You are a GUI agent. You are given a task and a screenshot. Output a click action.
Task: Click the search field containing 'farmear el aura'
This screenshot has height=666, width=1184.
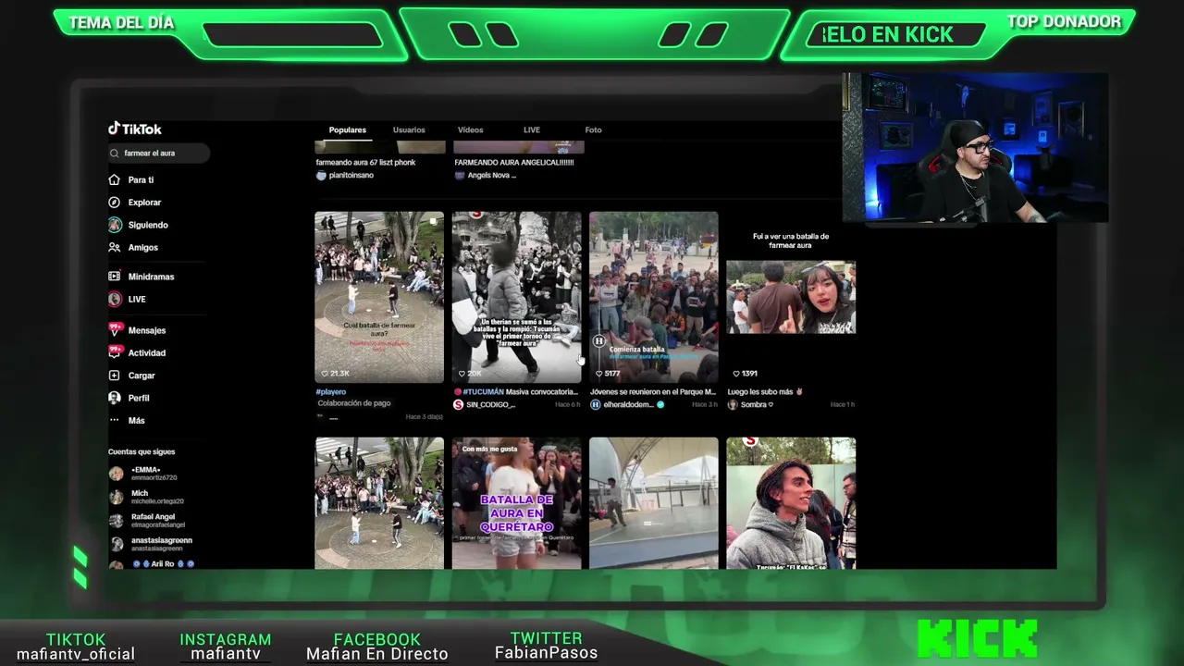pyautogui.click(x=159, y=154)
